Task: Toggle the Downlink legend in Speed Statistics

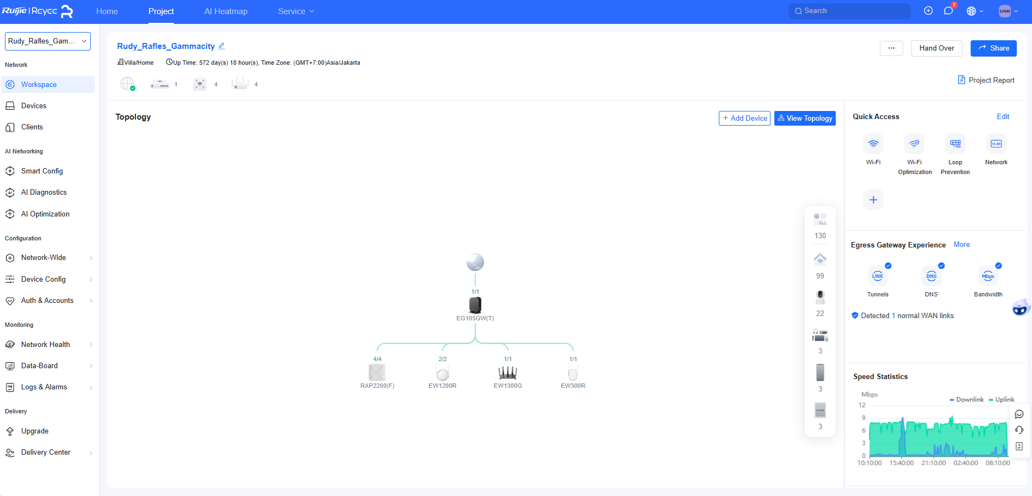Action: [x=966, y=400]
